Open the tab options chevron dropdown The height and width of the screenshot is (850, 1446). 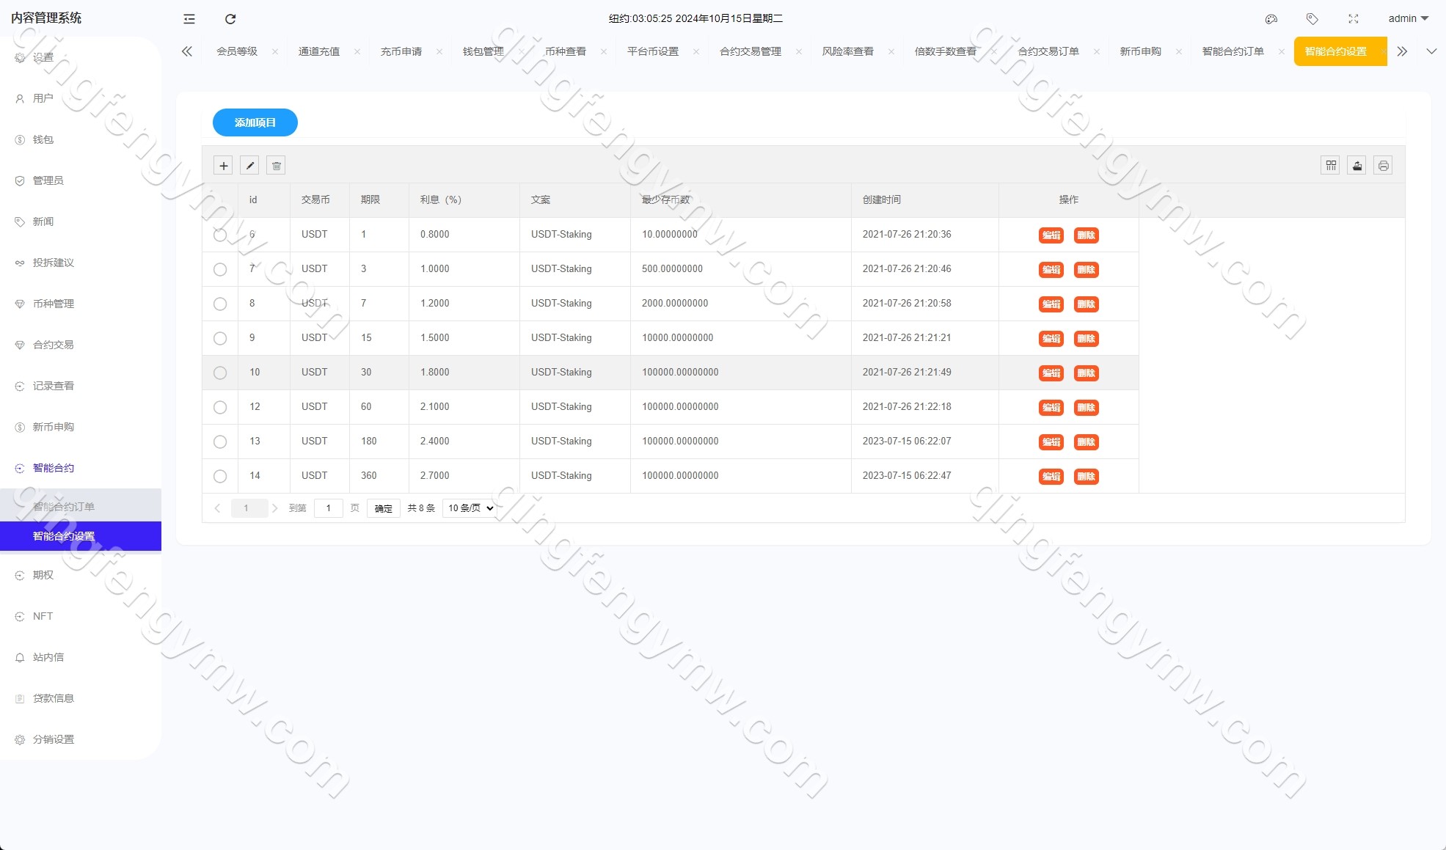point(1431,51)
